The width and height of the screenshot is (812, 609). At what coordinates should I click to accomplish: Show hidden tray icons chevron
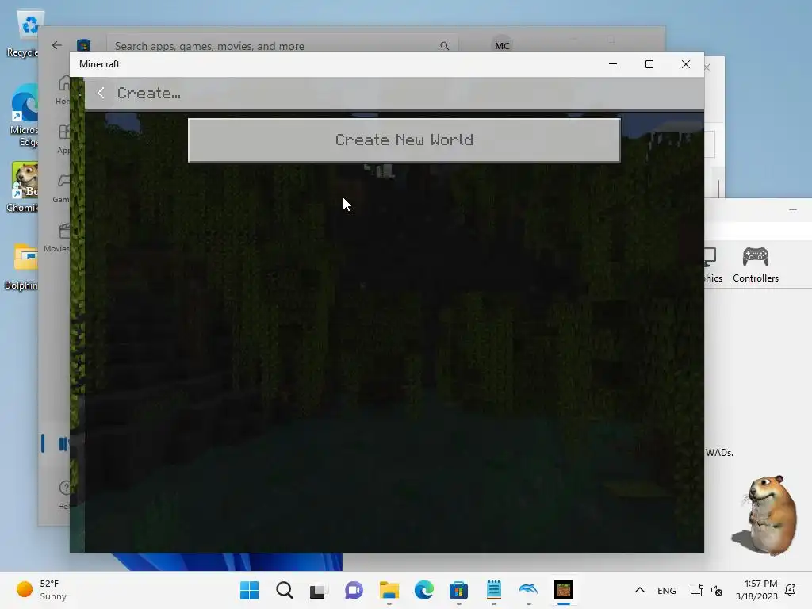(x=640, y=590)
